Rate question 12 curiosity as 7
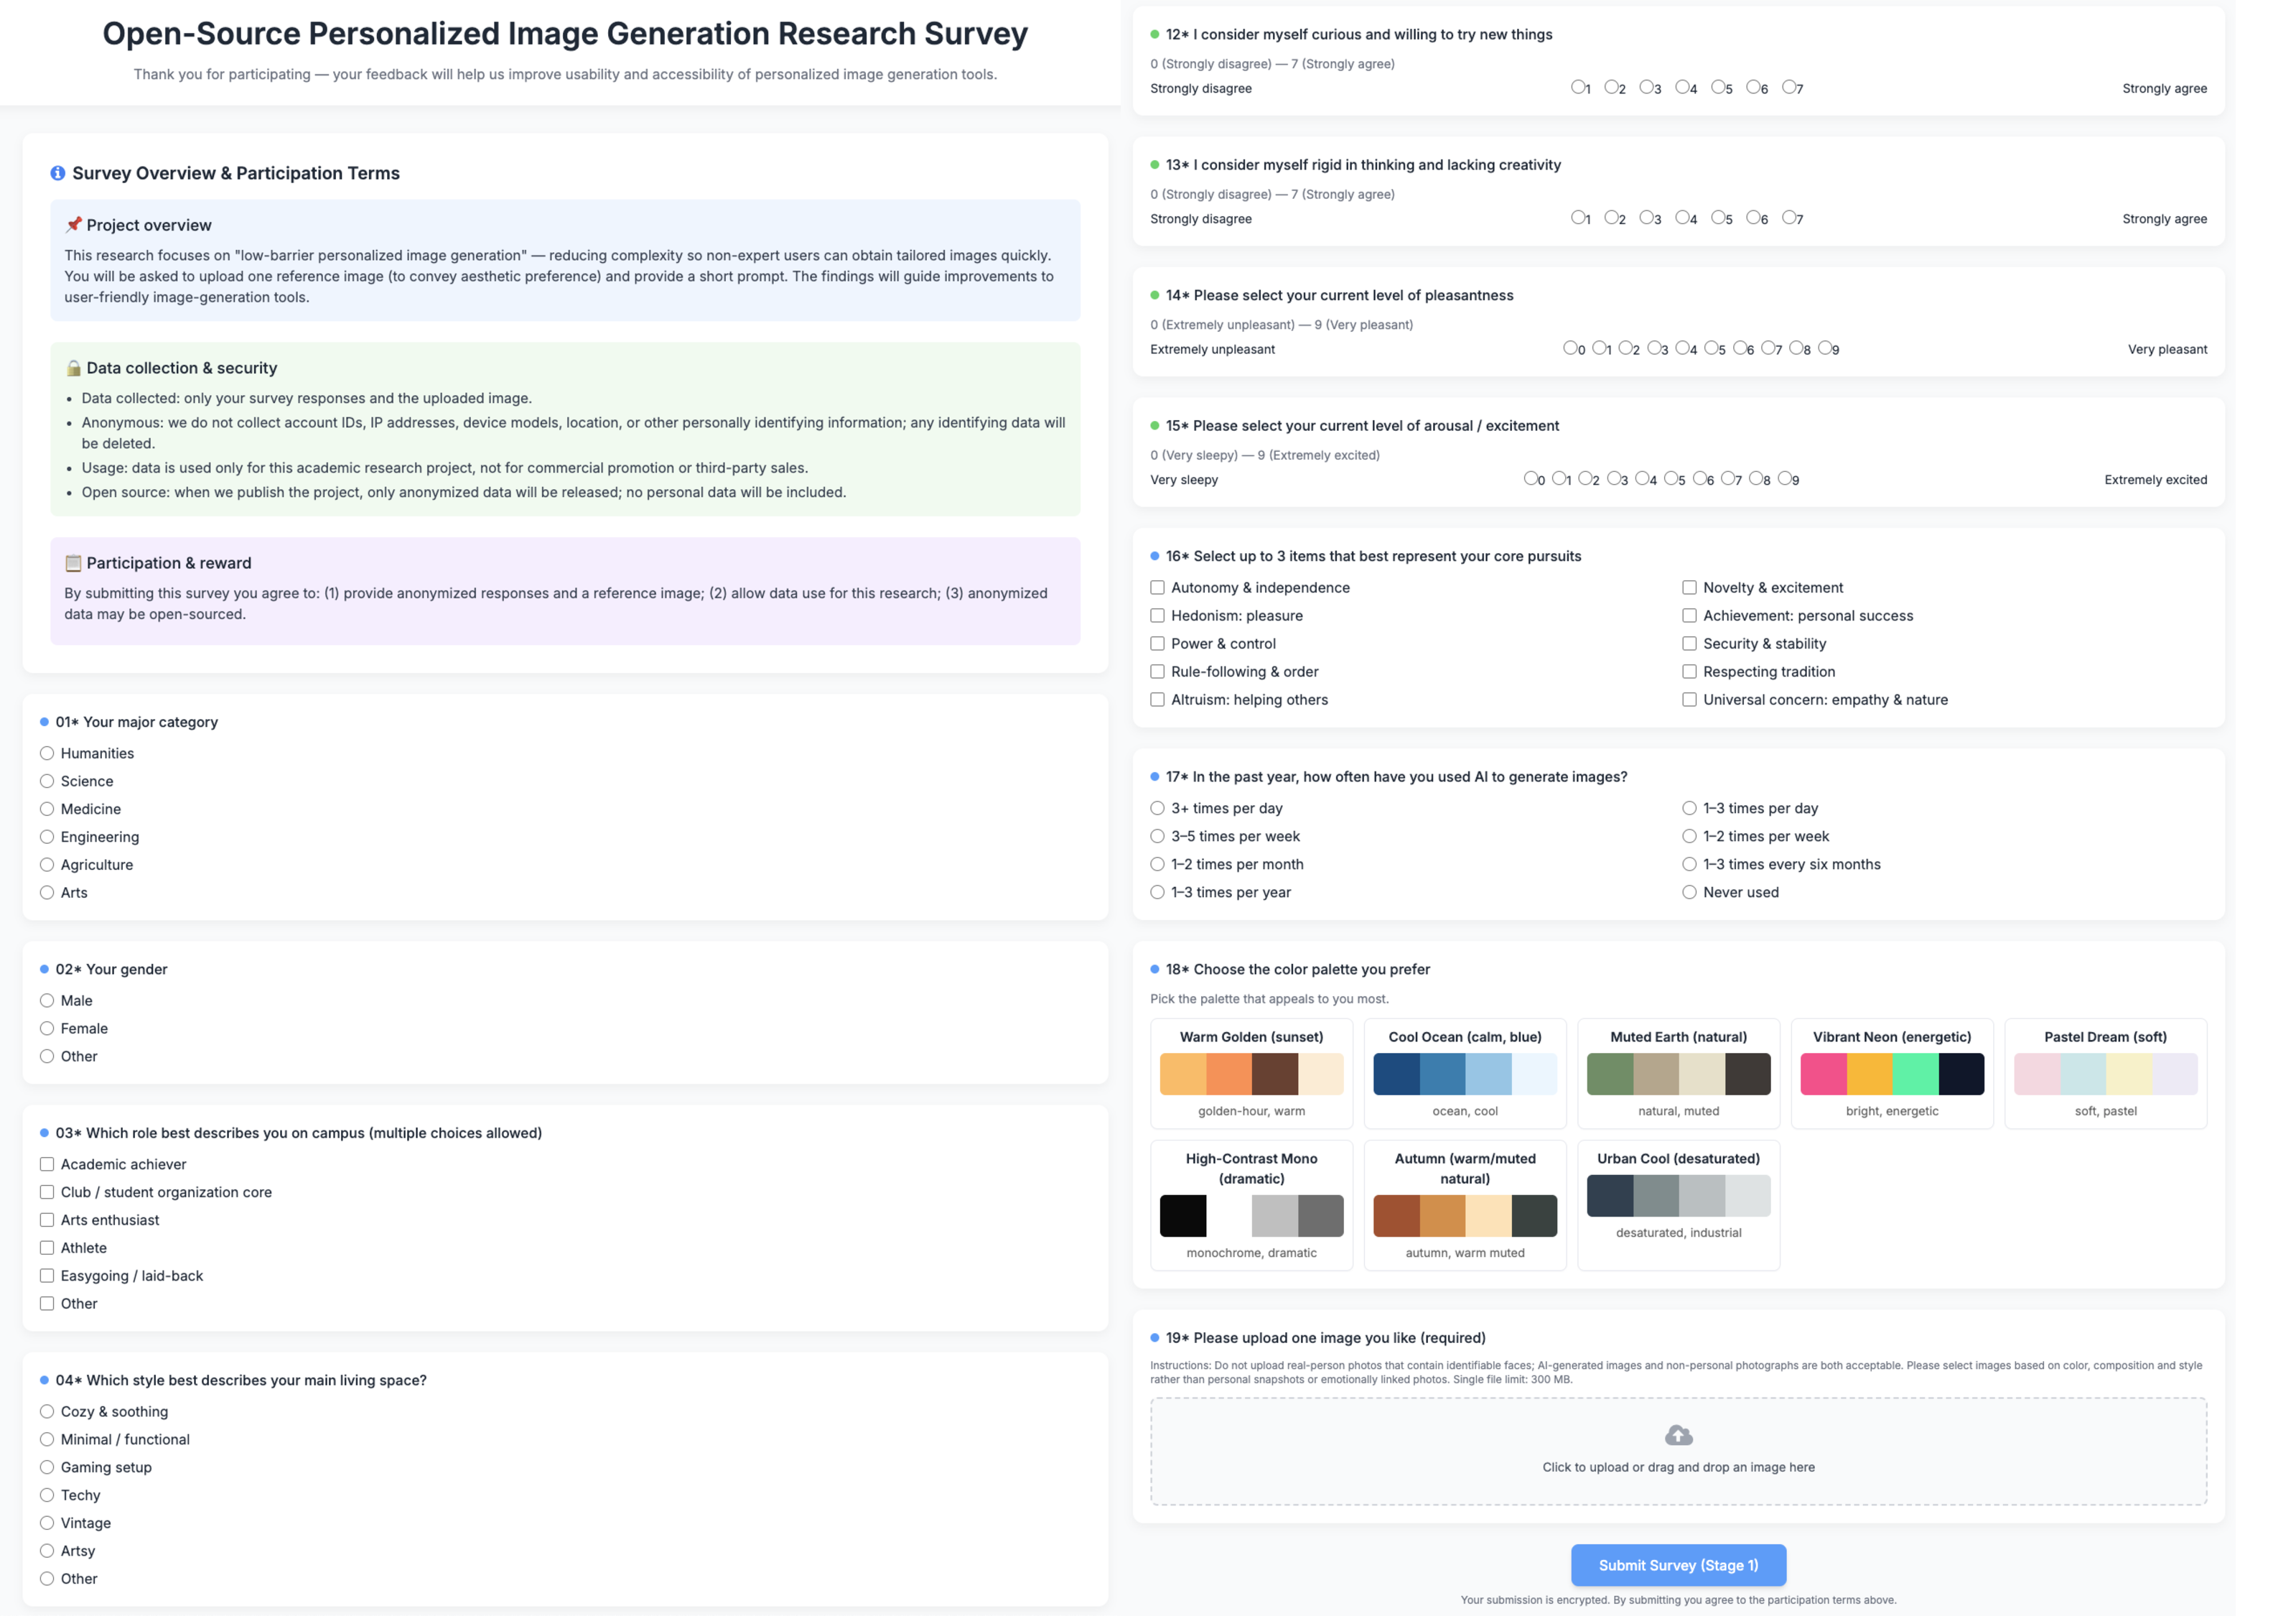 coord(1789,87)
